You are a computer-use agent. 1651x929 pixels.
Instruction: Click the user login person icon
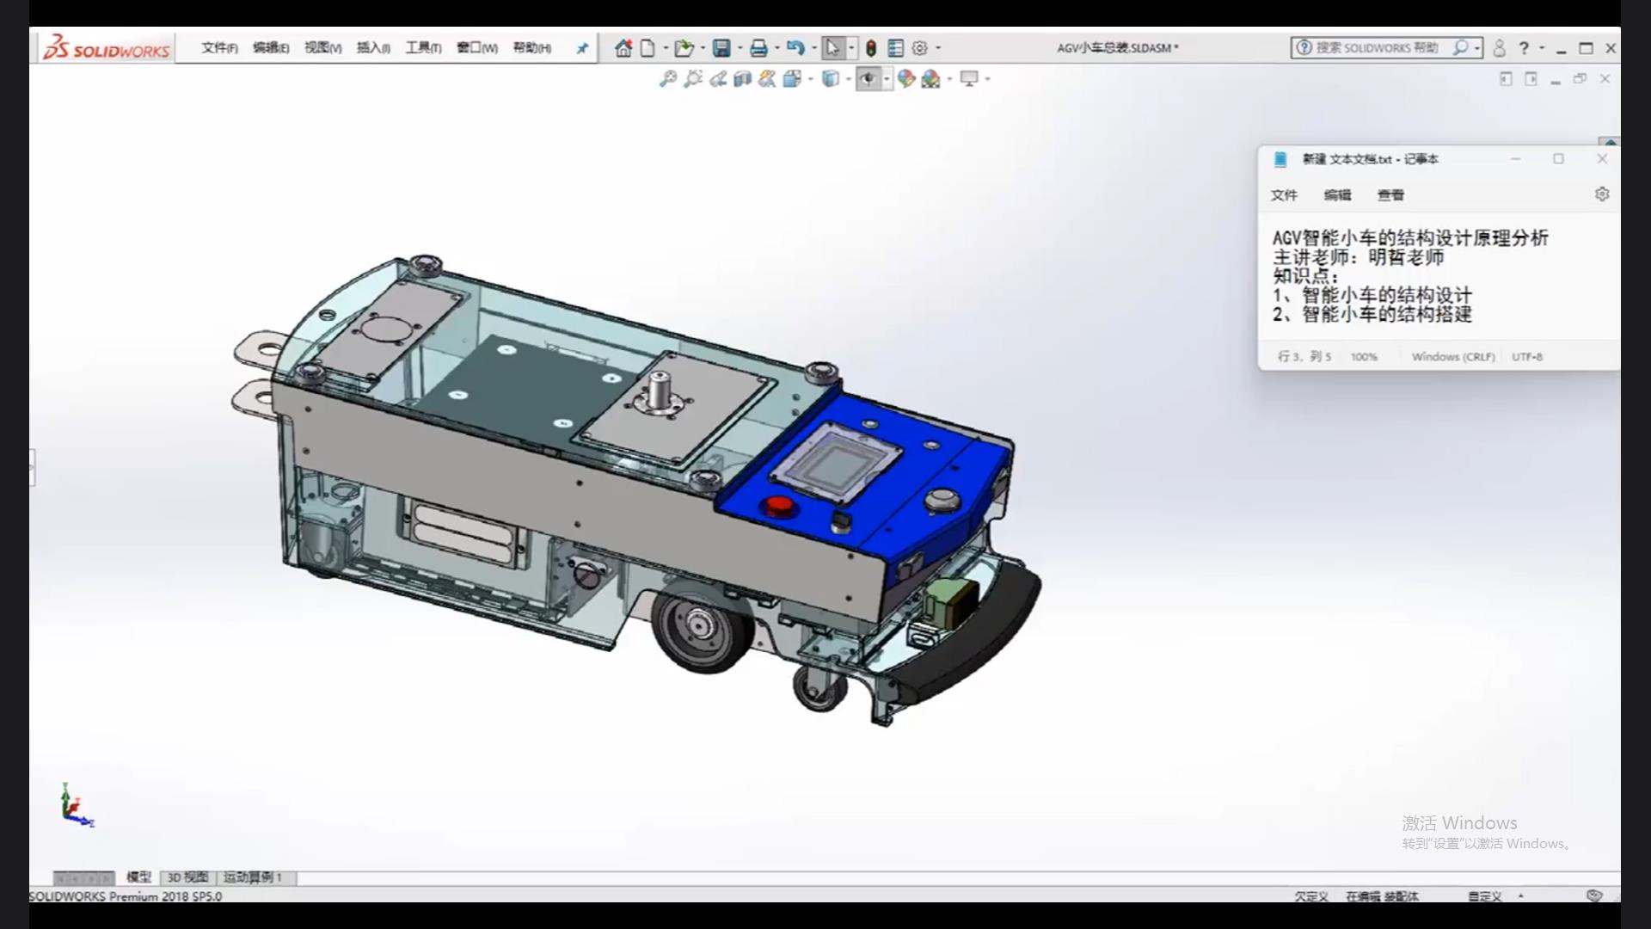coord(1500,48)
